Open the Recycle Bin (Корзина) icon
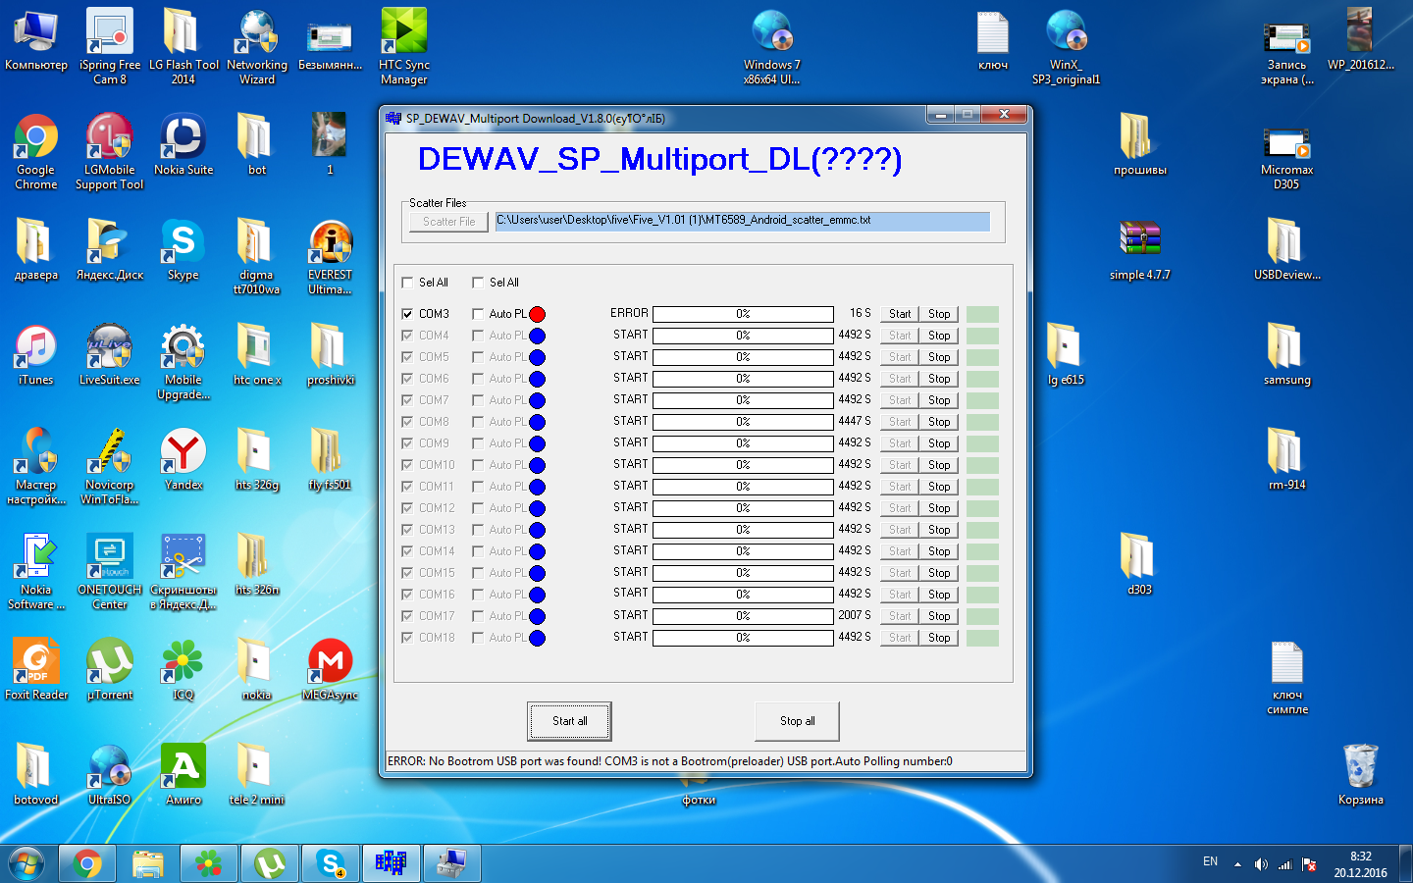This screenshot has width=1413, height=883. pyautogui.click(x=1360, y=769)
